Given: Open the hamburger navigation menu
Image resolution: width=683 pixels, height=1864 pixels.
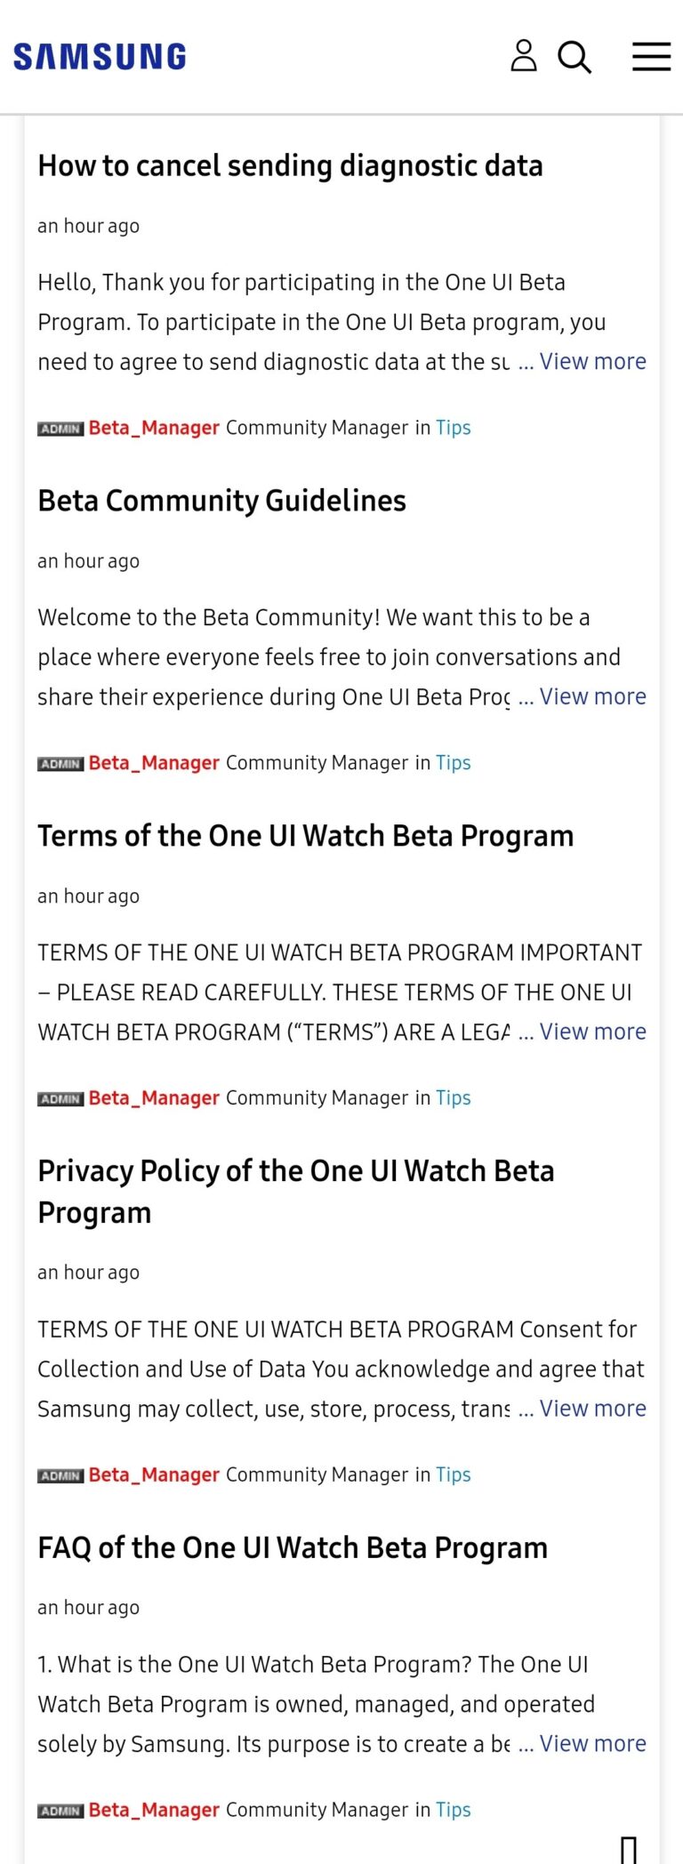Looking at the screenshot, I should pos(651,57).
